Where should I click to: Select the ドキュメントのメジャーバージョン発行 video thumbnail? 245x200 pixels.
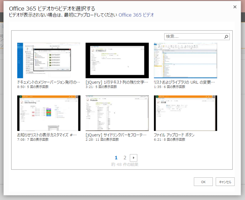pos(49,60)
